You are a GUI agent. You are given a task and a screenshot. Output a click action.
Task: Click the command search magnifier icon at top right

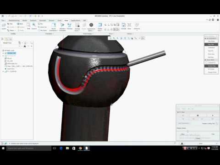[210, 20]
